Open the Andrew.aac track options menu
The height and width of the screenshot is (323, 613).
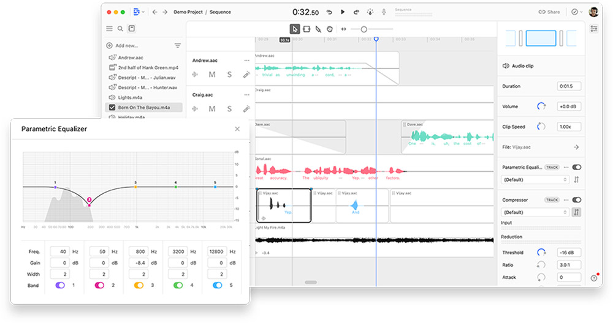tap(247, 61)
